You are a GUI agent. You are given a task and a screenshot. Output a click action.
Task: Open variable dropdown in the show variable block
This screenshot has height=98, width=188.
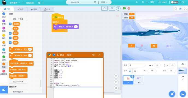[x=22, y=70]
